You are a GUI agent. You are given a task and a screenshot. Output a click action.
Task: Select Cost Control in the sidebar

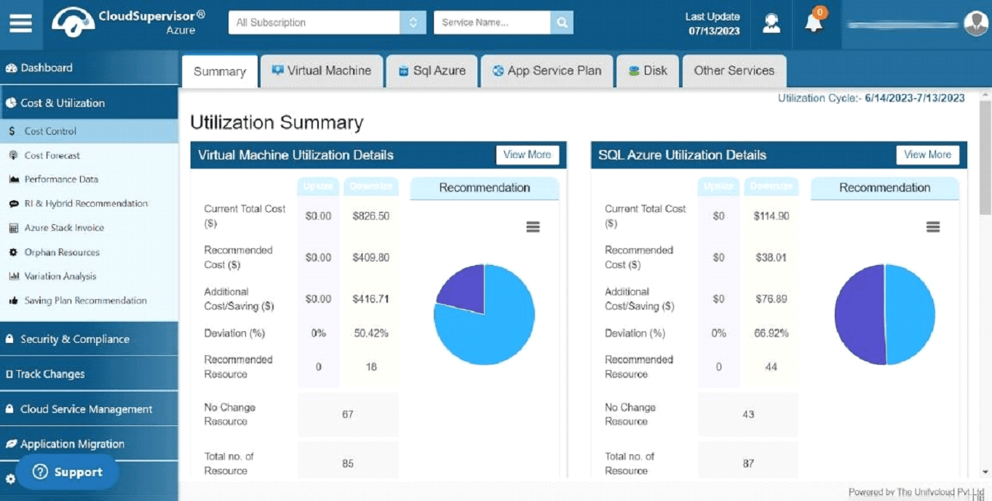pyautogui.click(x=89, y=131)
